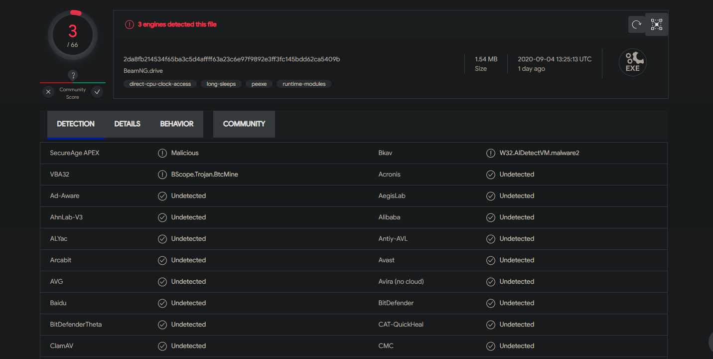
Task: Click the checkmark icon in Alibaba row
Action: [491, 217]
